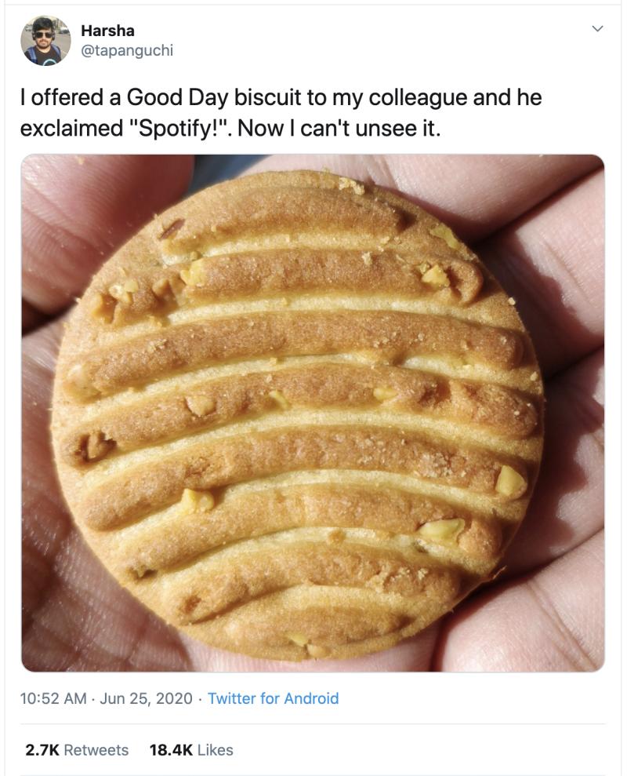This screenshot has width=627, height=776.
Task: Click the hand holding biscuit image
Action: coord(313,413)
